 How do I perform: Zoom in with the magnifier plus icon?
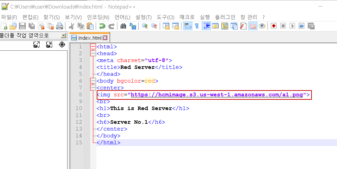click(x=145, y=26)
